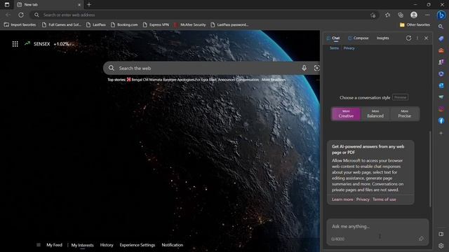Image resolution: width=449 pixels, height=252 pixels.
Task: Open the Drop paper plane sidebar icon
Action: click(441, 97)
